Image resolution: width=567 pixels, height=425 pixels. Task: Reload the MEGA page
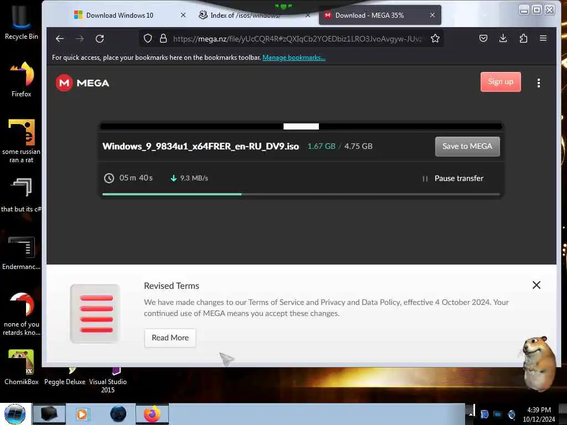tap(100, 39)
